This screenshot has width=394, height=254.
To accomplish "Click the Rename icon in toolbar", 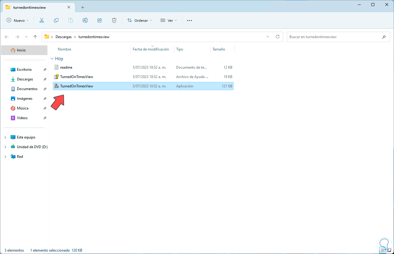I will pos(85,20).
